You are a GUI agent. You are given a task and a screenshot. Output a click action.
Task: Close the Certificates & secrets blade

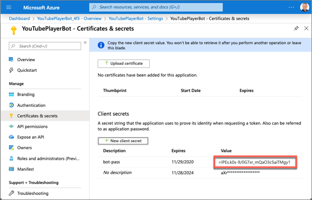coord(306,28)
